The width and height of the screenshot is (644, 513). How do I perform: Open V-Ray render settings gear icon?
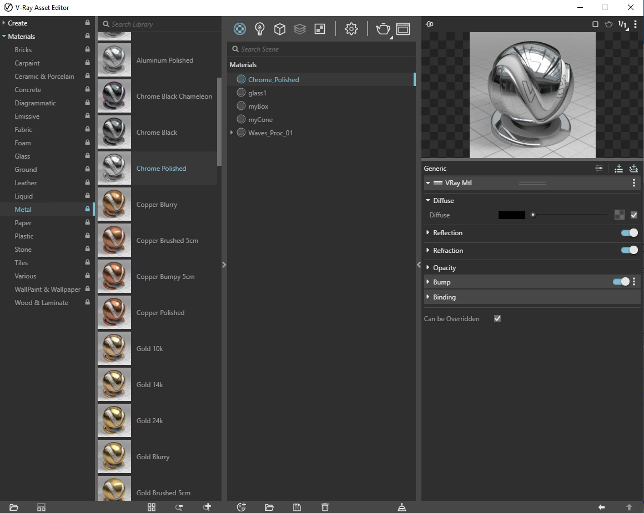tap(351, 29)
